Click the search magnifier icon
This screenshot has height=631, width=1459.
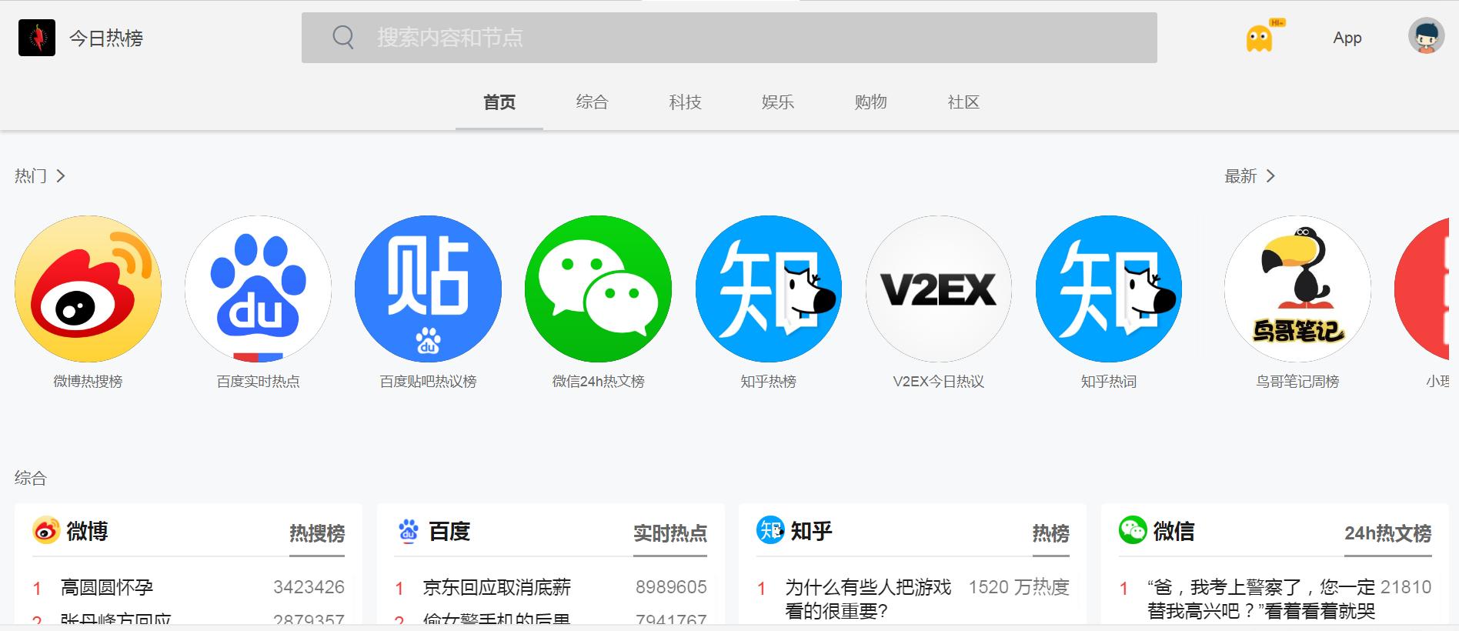click(x=343, y=37)
